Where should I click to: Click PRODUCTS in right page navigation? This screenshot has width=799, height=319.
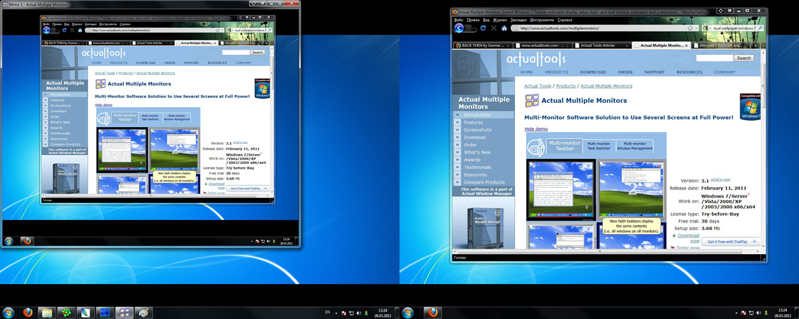click(x=557, y=72)
